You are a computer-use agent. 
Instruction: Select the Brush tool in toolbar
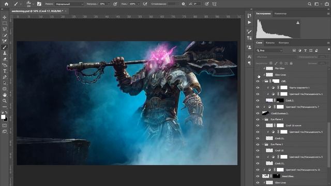tap(5, 47)
